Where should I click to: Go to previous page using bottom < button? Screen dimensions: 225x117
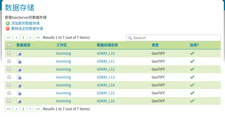pyautogui.click(x=16, y=109)
